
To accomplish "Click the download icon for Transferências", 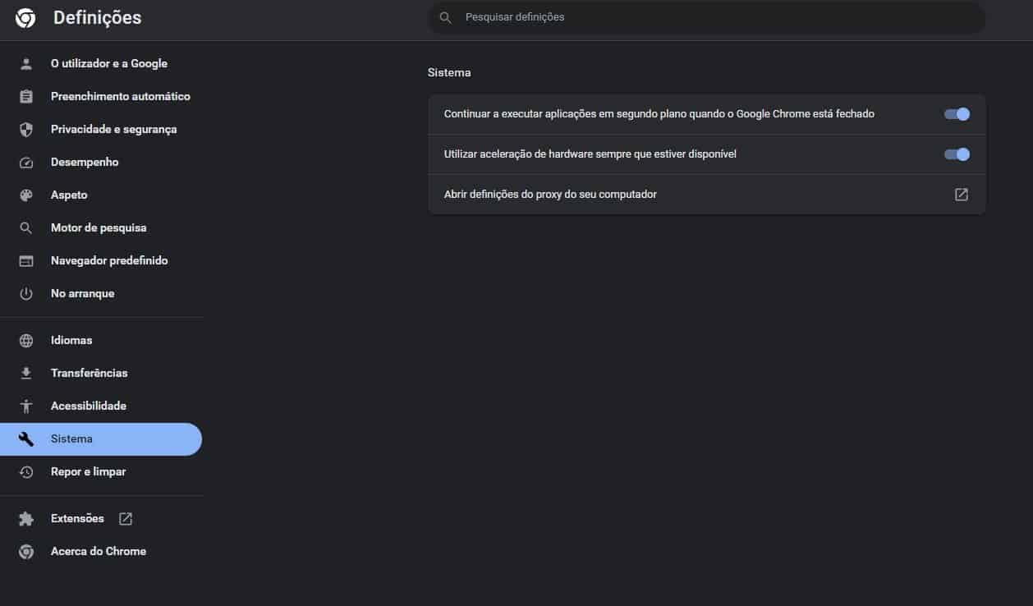I will coord(26,373).
